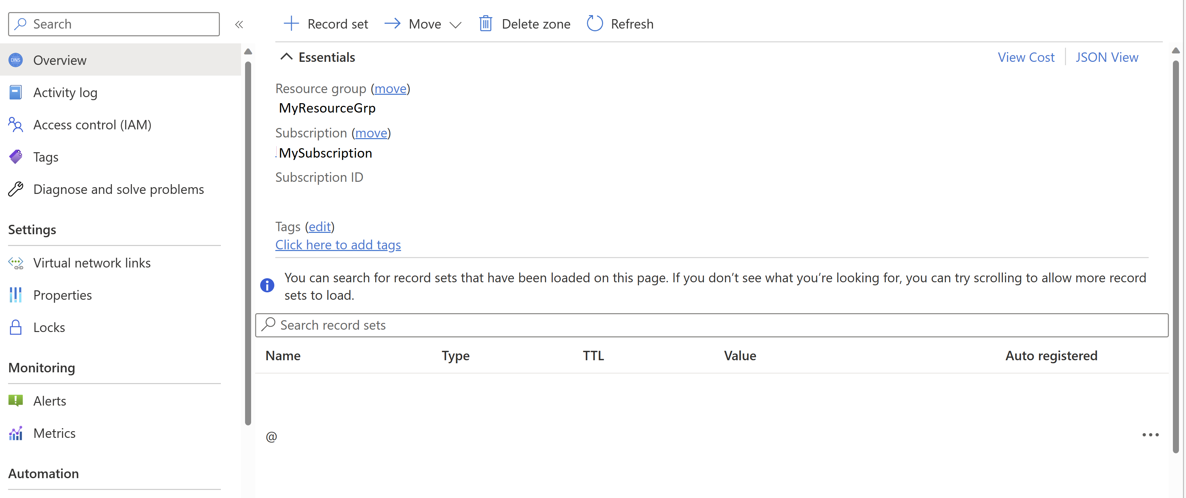Click Tags visibility toggle in sidebar
This screenshot has width=1186, height=498.
click(x=45, y=157)
